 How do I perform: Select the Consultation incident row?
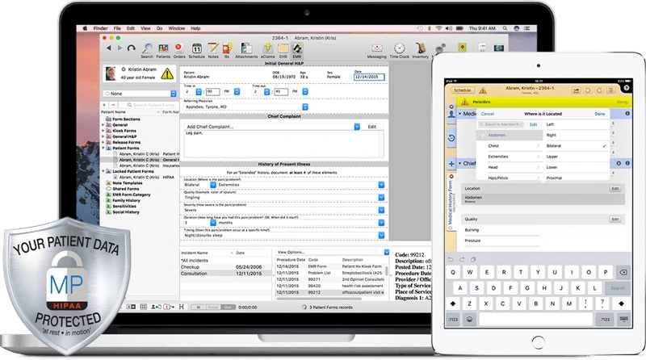[226, 274]
